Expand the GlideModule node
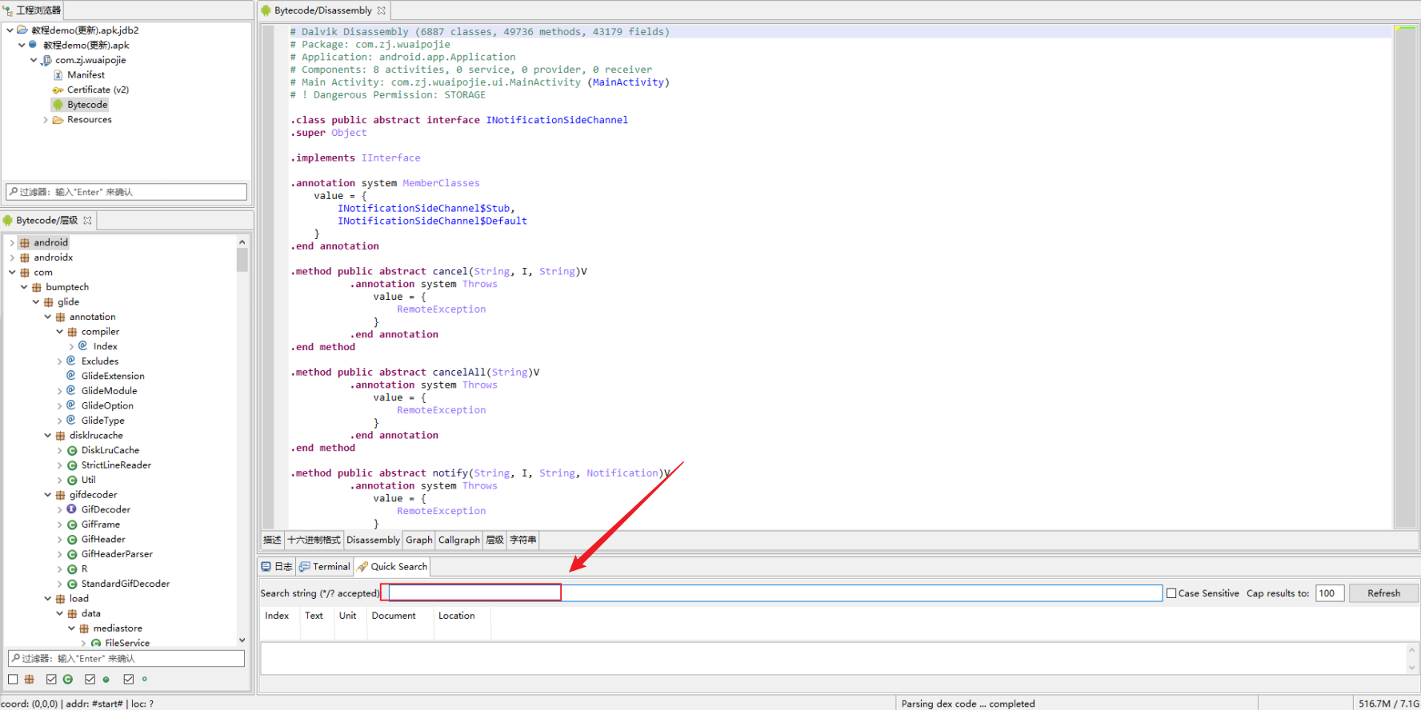This screenshot has height=710, width=1421. pyautogui.click(x=60, y=391)
